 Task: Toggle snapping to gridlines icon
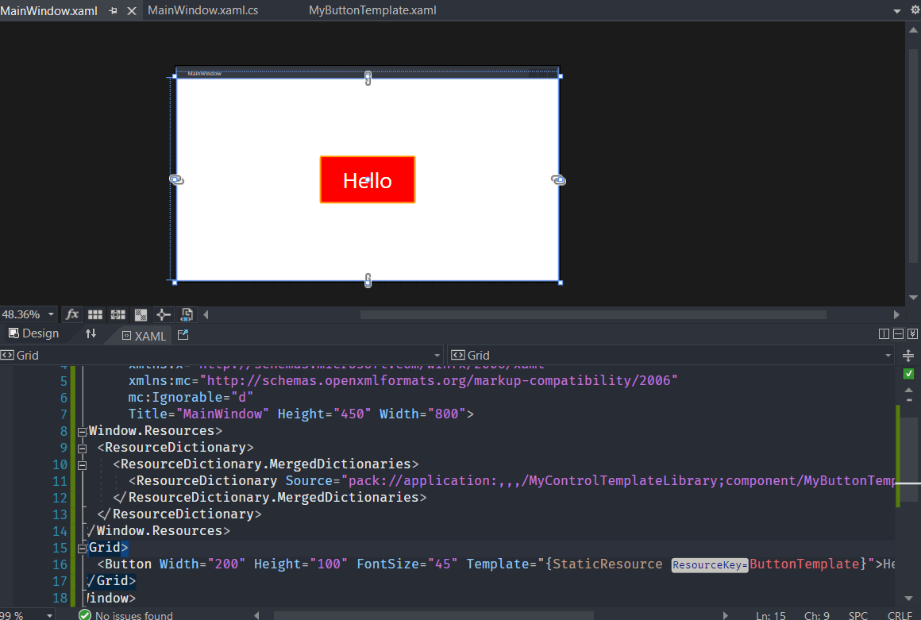tap(118, 314)
